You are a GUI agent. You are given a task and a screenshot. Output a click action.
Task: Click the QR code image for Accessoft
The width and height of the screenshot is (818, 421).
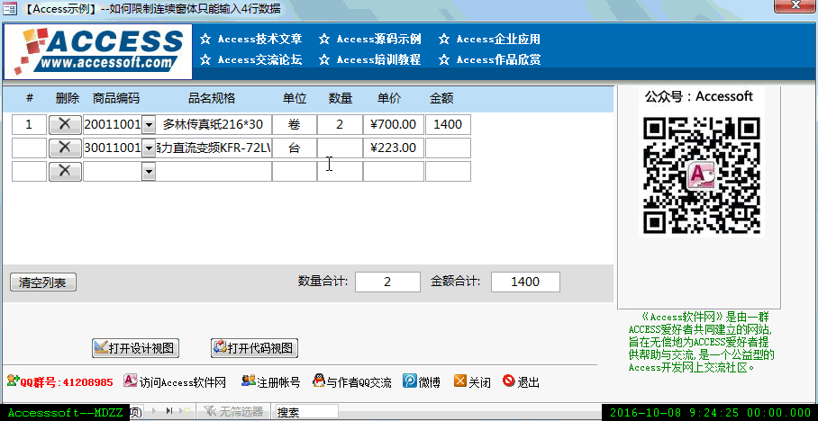pos(702,175)
